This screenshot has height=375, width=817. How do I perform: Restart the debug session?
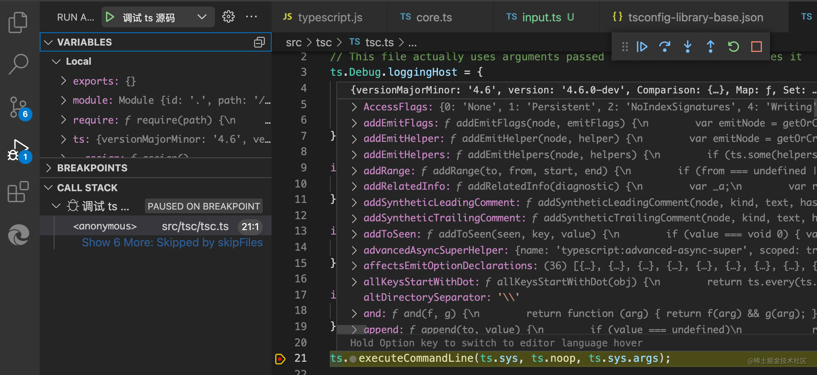pos(733,47)
